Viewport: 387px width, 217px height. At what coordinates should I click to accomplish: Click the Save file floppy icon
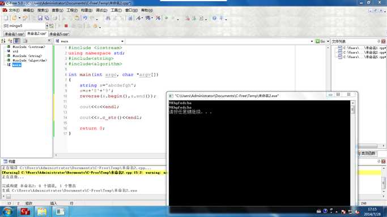pos(40,18)
